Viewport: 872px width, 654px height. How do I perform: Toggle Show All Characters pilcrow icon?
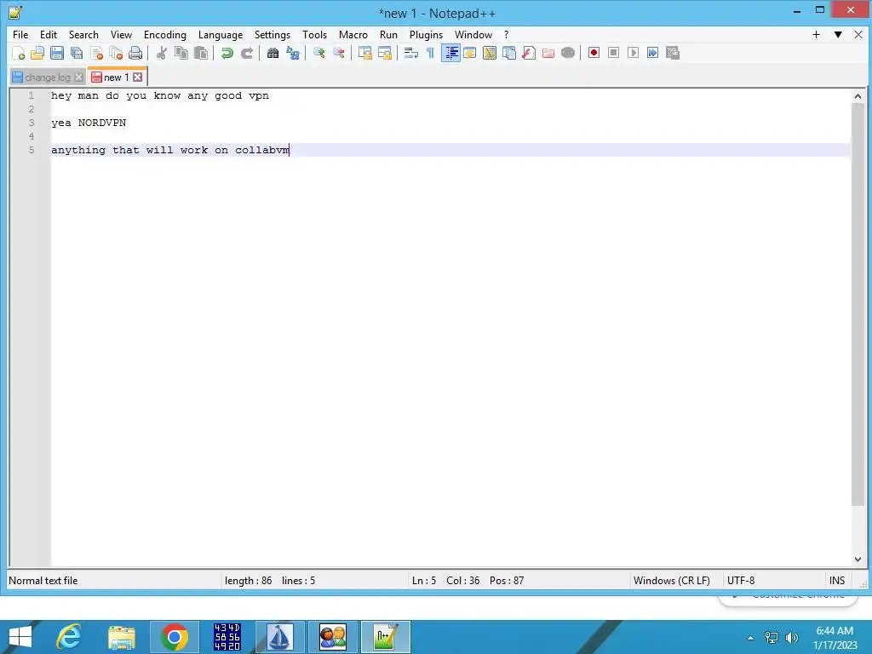point(430,53)
